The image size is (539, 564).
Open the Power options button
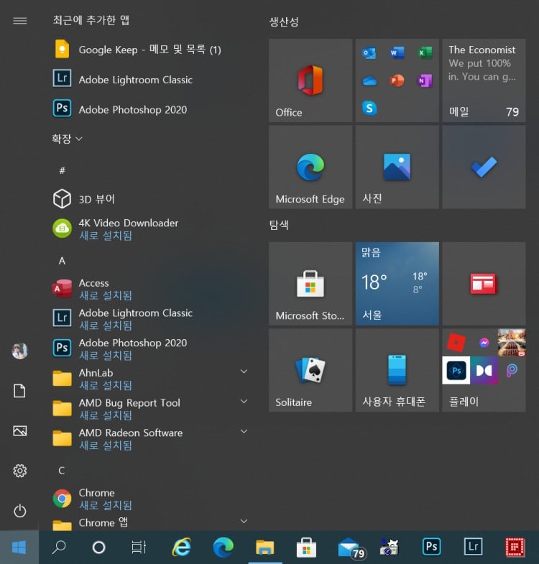click(x=20, y=511)
